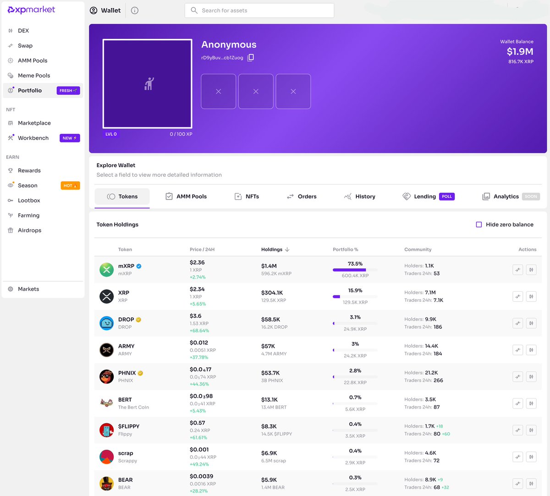Open DEX trade action for BERT row
Image resolution: width=550 pixels, height=496 pixels.
(x=531, y=403)
